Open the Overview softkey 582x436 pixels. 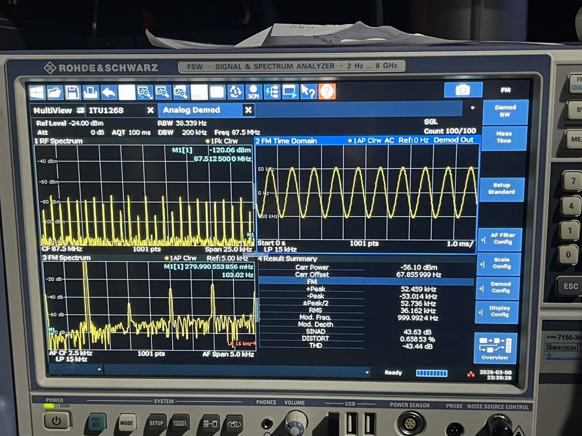(x=495, y=348)
